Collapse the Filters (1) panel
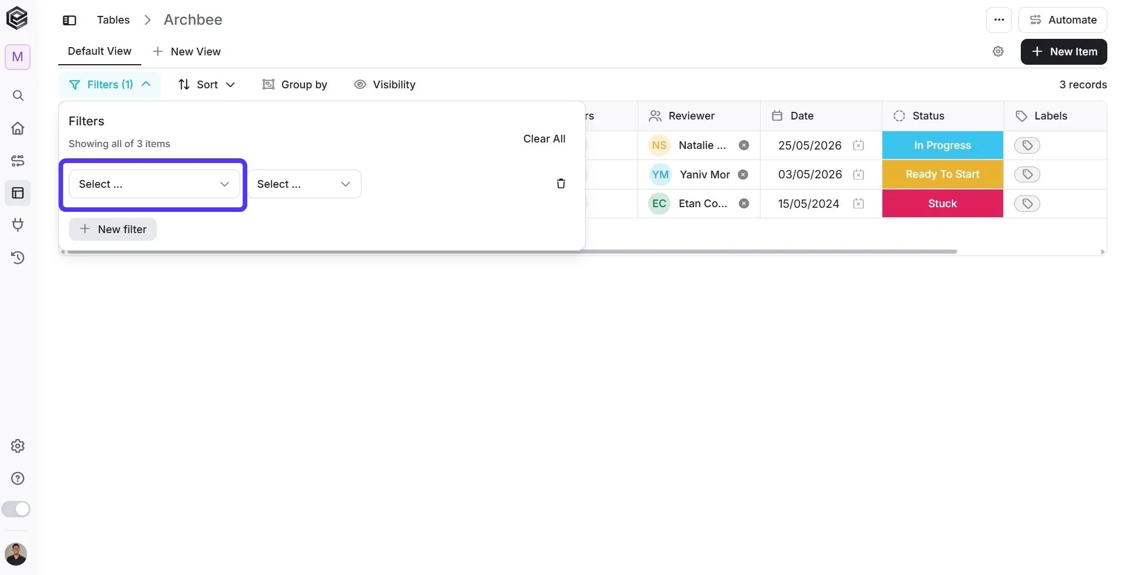 pyautogui.click(x=109, y=85)
